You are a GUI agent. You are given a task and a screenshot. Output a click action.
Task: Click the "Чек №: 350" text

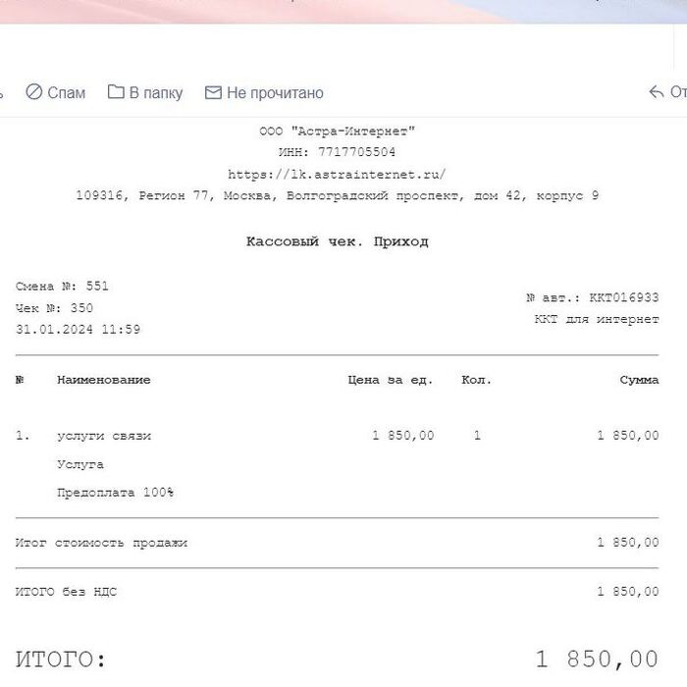(x=55, y=308)
